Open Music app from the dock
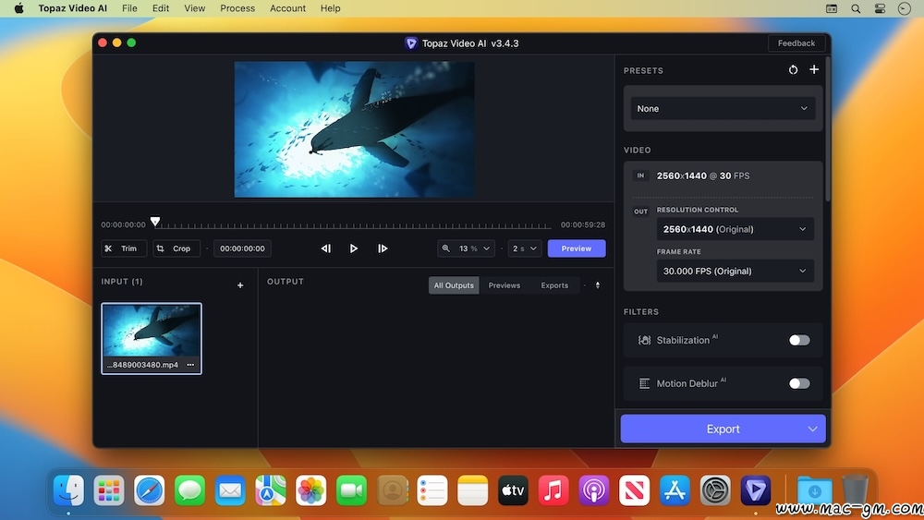 point(553,490)
